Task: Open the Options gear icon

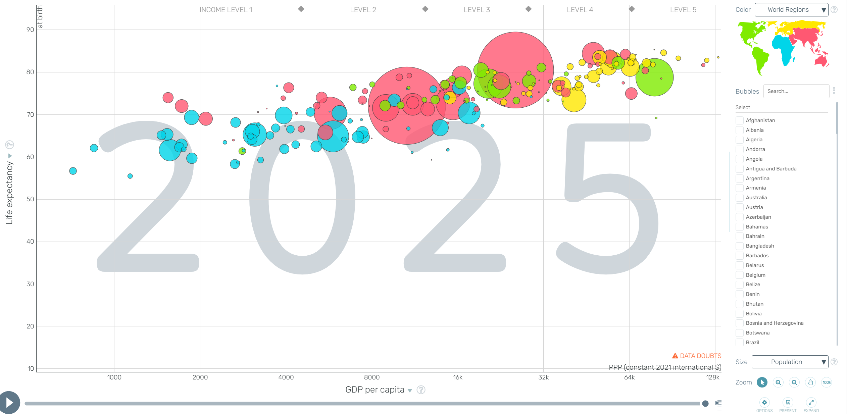Action: pyautogui.click(x=764, y=402)
